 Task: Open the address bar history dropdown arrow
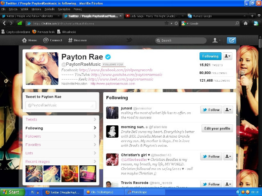click(x=172, y=24)
